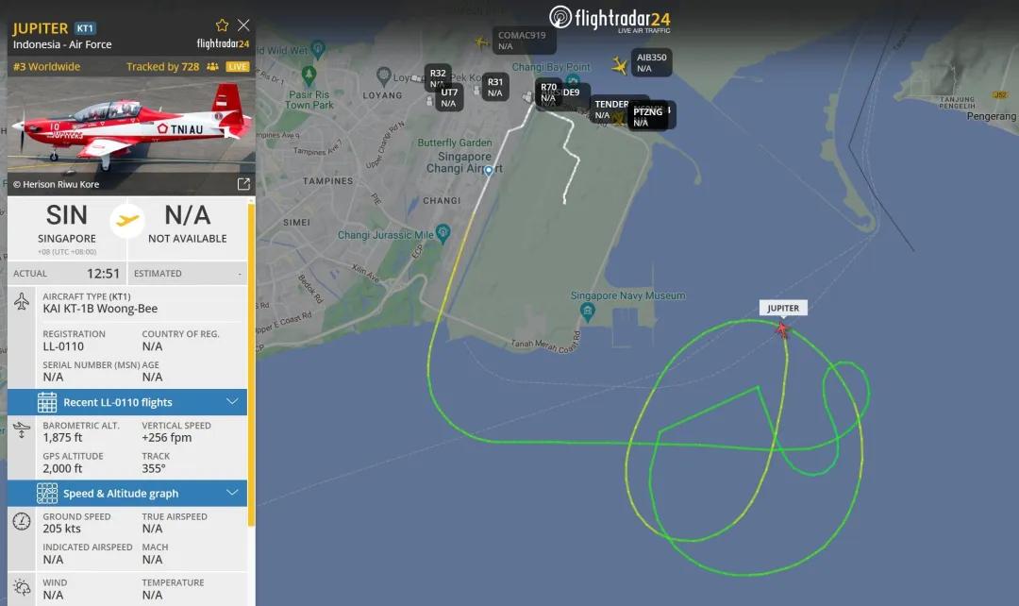1019x606 pixels.
Task: Select the R31 ground vehicle label
Action: pos(495,87)
